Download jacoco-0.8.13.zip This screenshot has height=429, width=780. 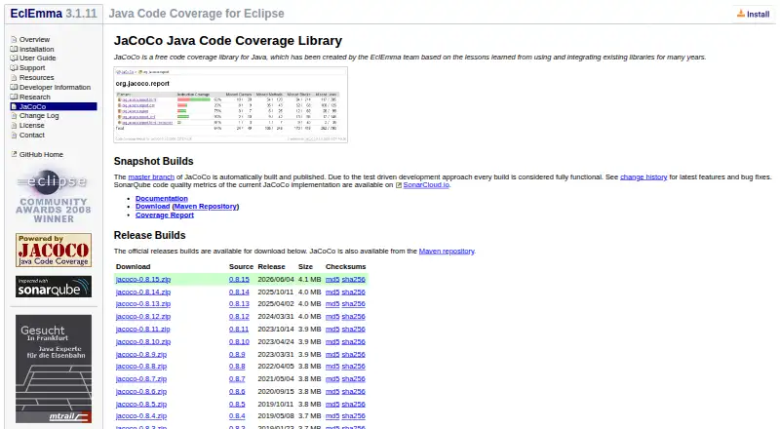tap(143, 304)
